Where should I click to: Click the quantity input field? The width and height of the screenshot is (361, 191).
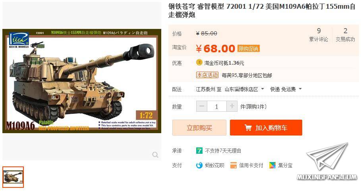[x=217, y=107]
